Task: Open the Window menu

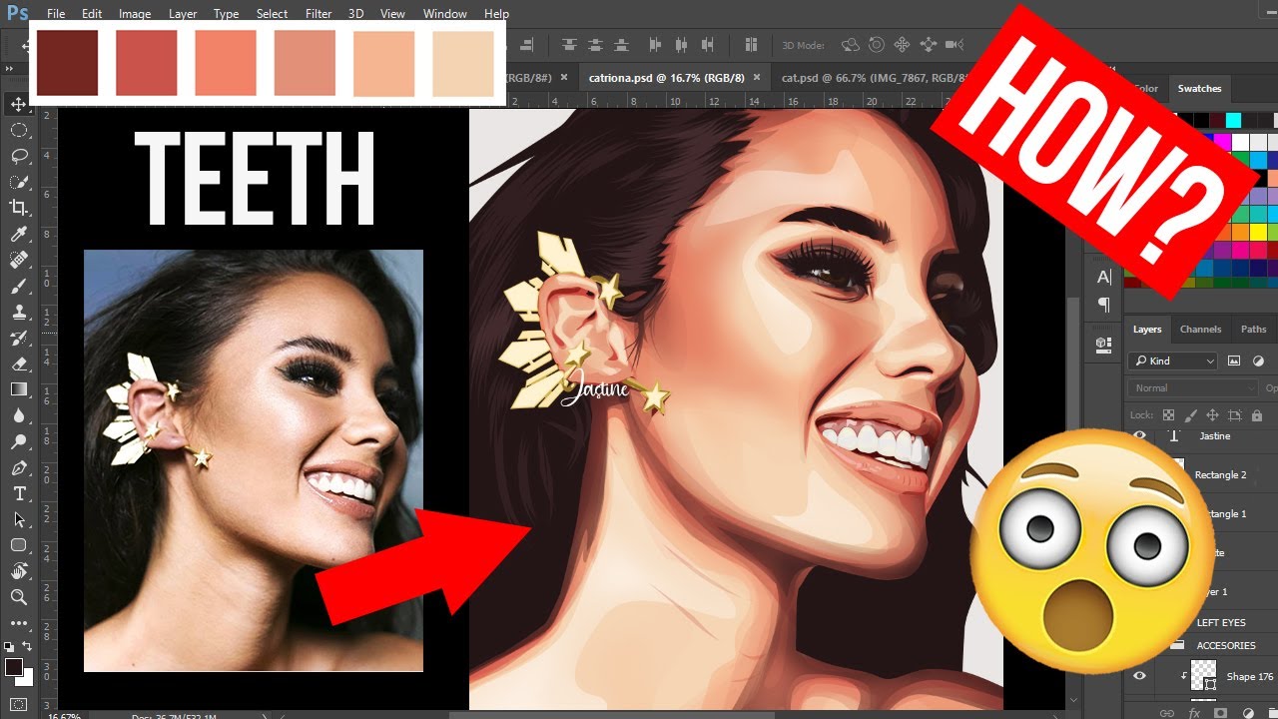Action: [x=444, y=14]
